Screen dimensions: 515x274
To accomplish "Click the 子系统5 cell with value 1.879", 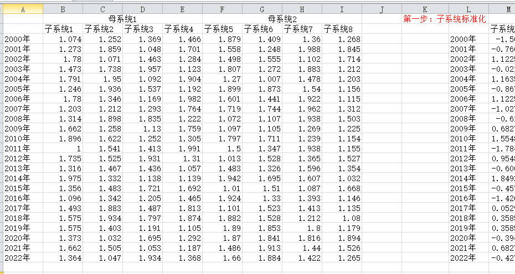I will coord(222,39).
